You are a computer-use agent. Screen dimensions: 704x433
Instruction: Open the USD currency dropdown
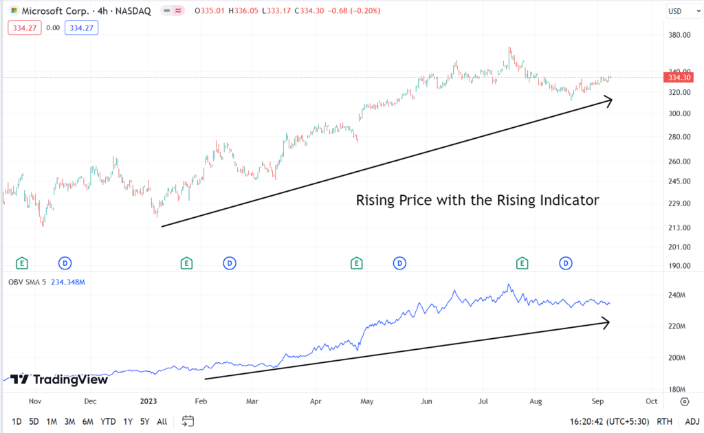click(683, 10)
